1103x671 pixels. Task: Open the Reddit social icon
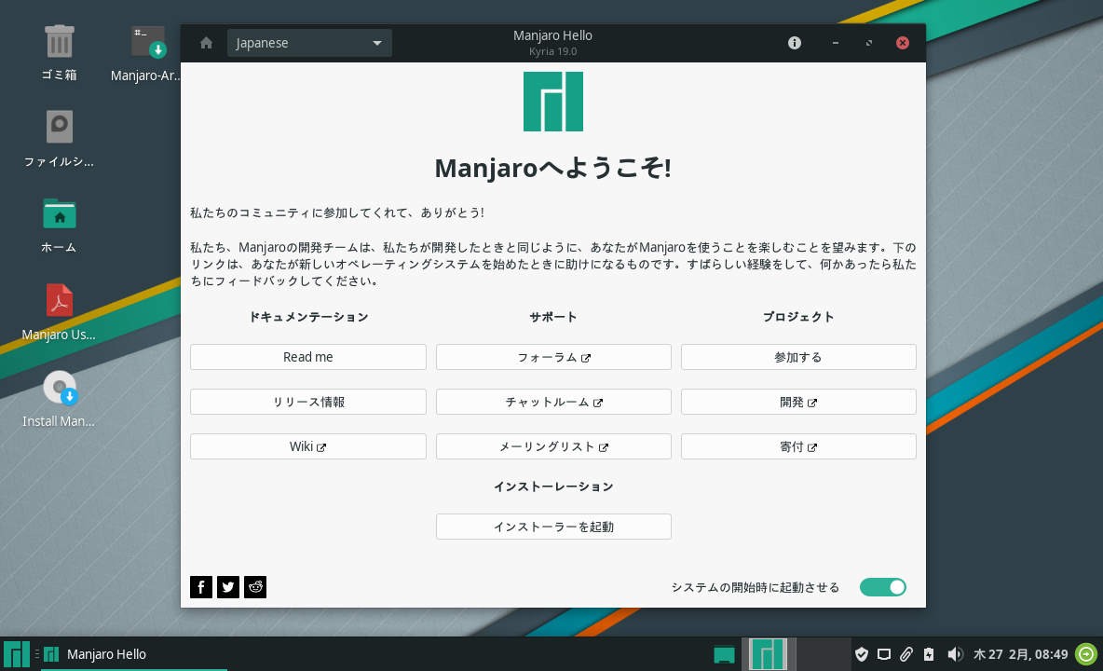click(x=255, y=586)
